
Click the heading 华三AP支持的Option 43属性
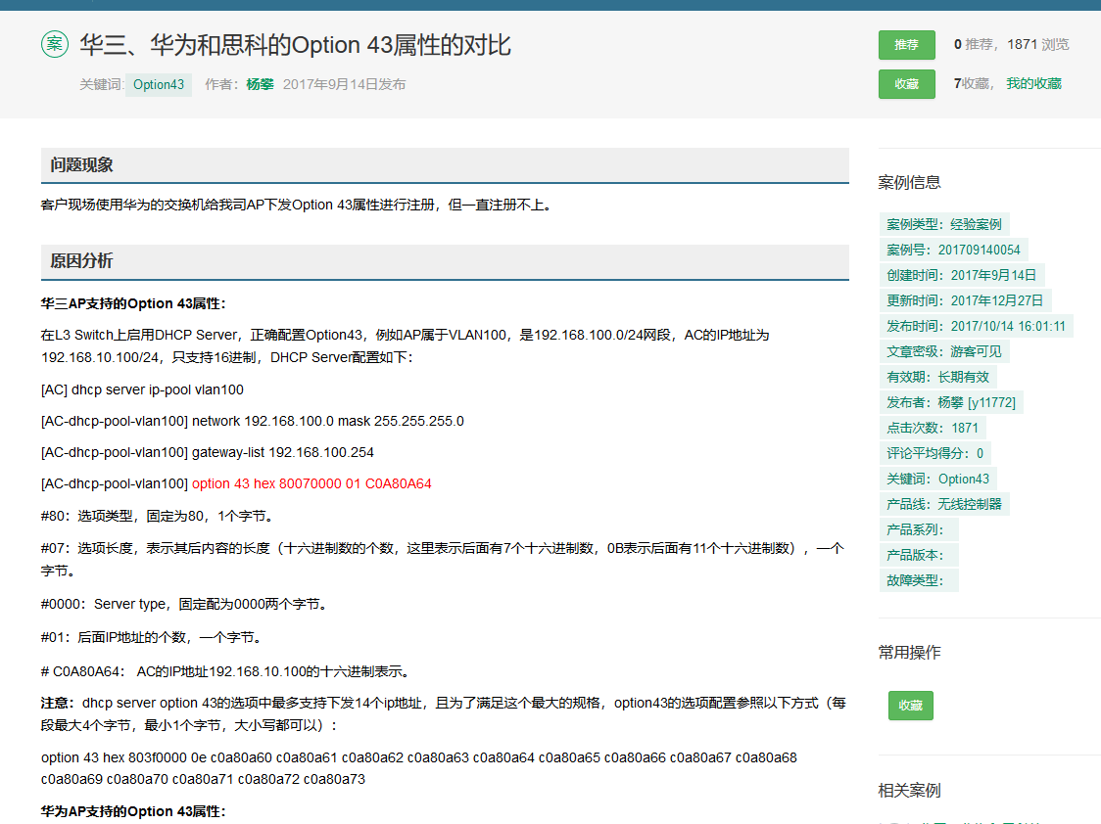(x=133, y=303)
